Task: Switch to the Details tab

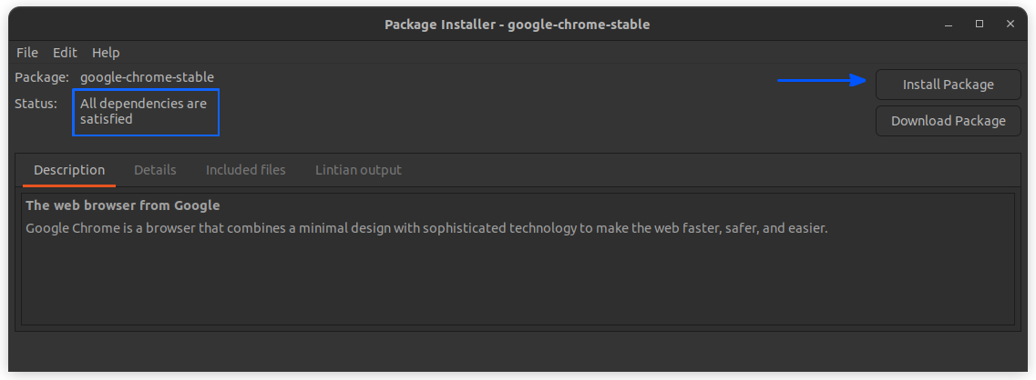Action: pyautogui.click(x=155, y=170)
